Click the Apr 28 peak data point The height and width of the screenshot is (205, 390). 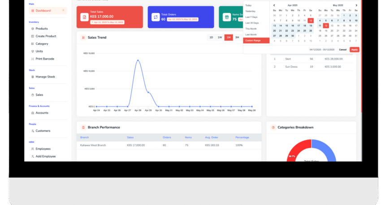tap(138, 61)
